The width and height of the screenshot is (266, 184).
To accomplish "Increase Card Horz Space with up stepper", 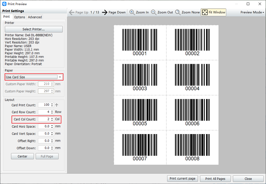I will click(52, 125).
